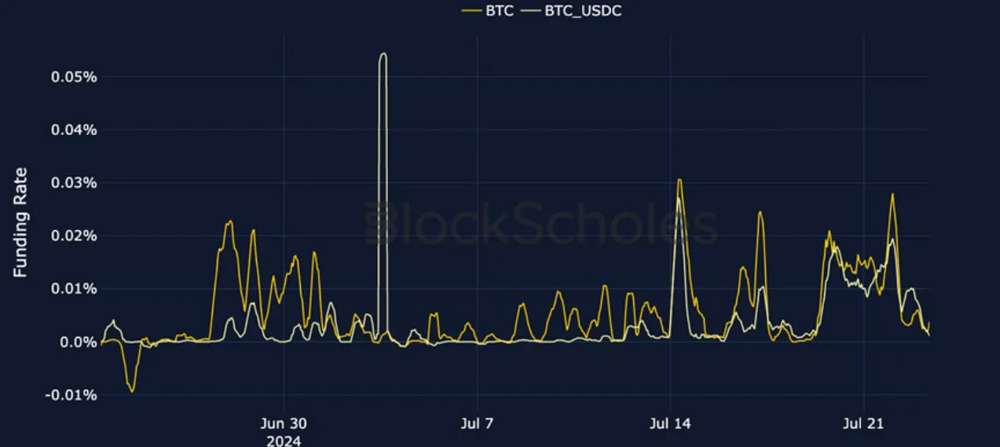
Task: Click the 0.05% y-axis label
Action: (74, 77)
